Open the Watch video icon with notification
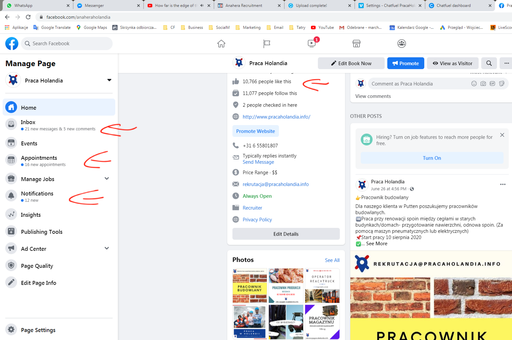512x340 pixels. click(x=312, y=43)
